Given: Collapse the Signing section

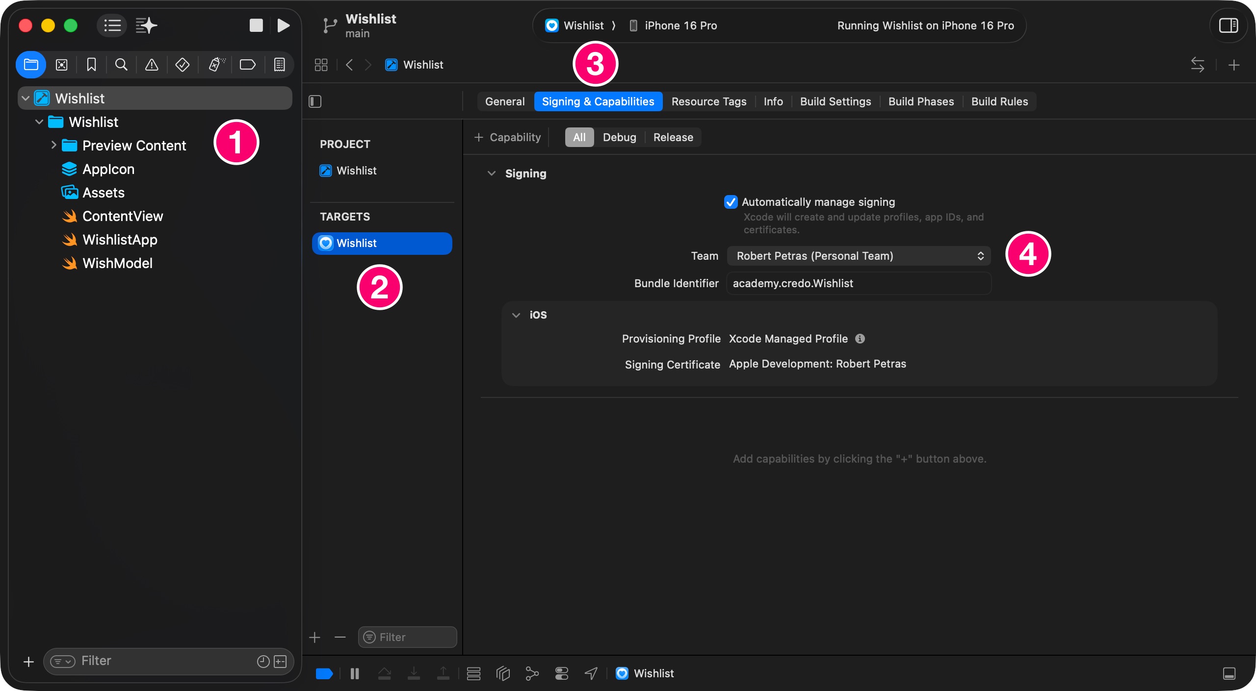Looking at the screenshot, I should [491, 173].
